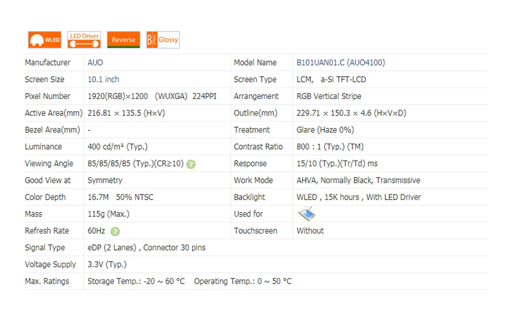
Task: Click the Response label
Action: (x=250, y=164)
